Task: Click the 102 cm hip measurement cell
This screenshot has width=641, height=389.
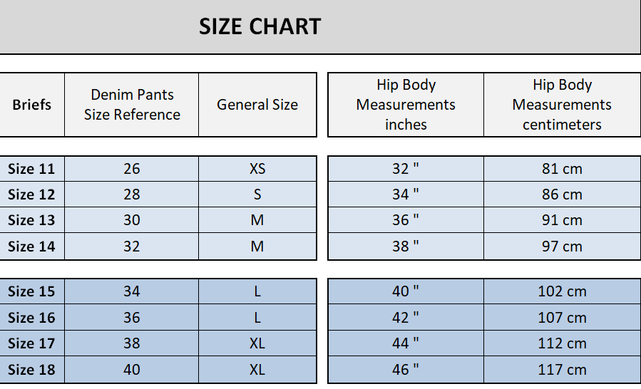Action: pos(562,291)
